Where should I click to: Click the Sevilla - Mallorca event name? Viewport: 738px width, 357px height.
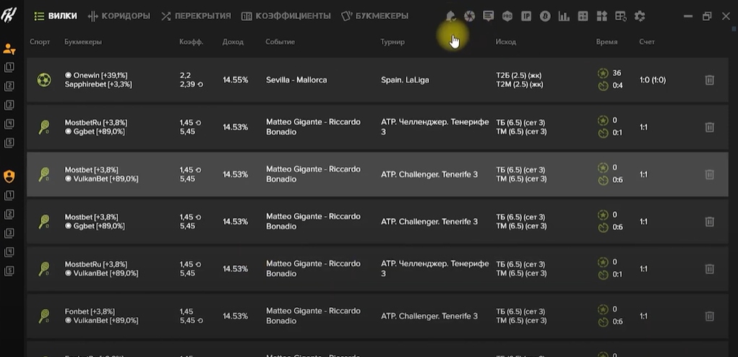click(296, 80)
